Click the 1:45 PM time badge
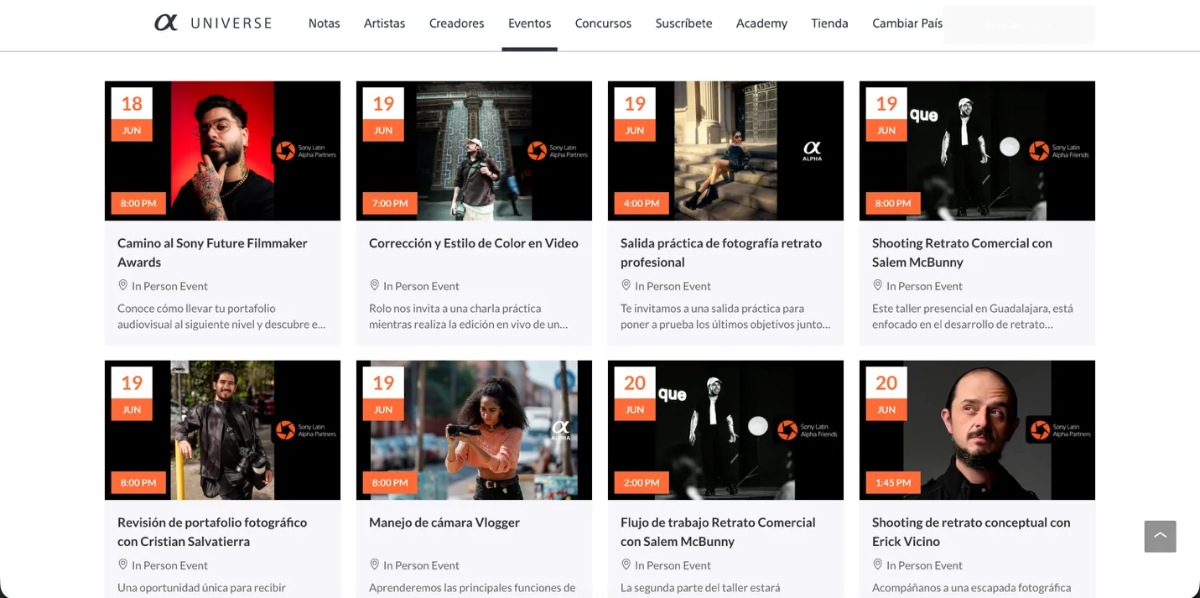Image resolution: width=1200 pixels, height=598 pixels. (x=893, y=482)
